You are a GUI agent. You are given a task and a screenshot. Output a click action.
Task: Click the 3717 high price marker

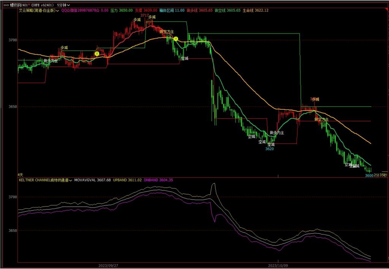click(x=144, y=15)
